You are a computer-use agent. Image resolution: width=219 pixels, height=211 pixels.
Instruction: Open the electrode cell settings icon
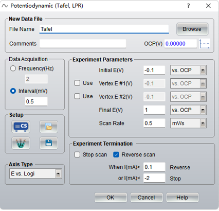(21, 143)
